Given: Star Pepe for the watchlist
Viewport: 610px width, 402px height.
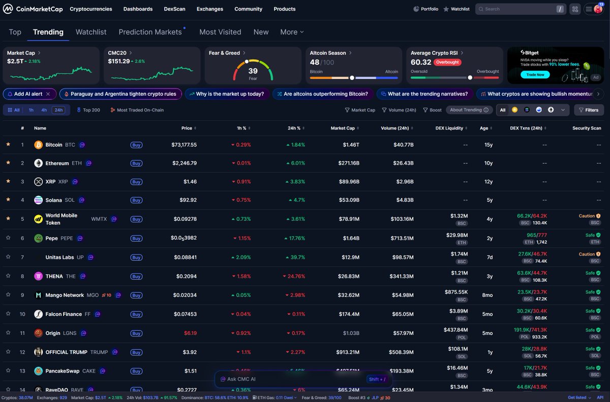Looking at the screenshot, I should point(8,238).
